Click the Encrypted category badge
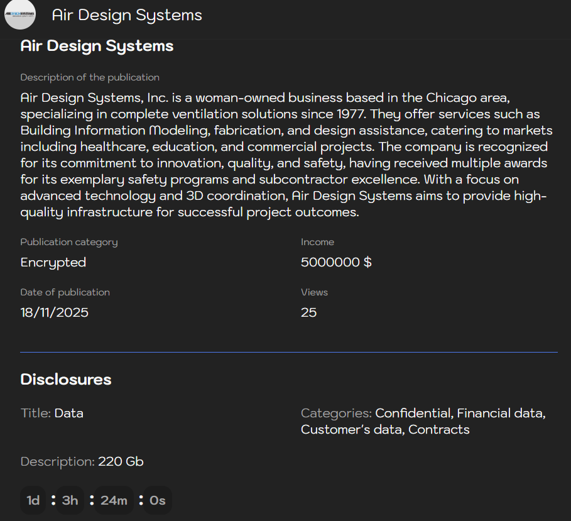 tap(53, 262)
